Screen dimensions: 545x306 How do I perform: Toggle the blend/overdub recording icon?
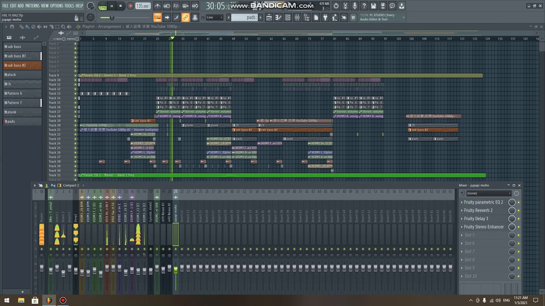(x=186, y=6)
